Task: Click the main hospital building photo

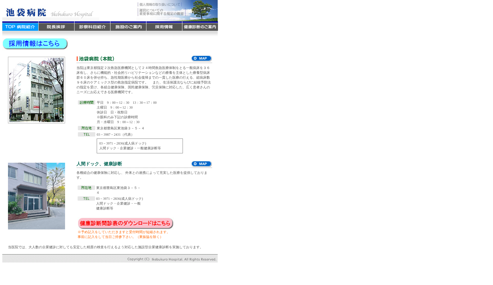Action: coord(37,90)
